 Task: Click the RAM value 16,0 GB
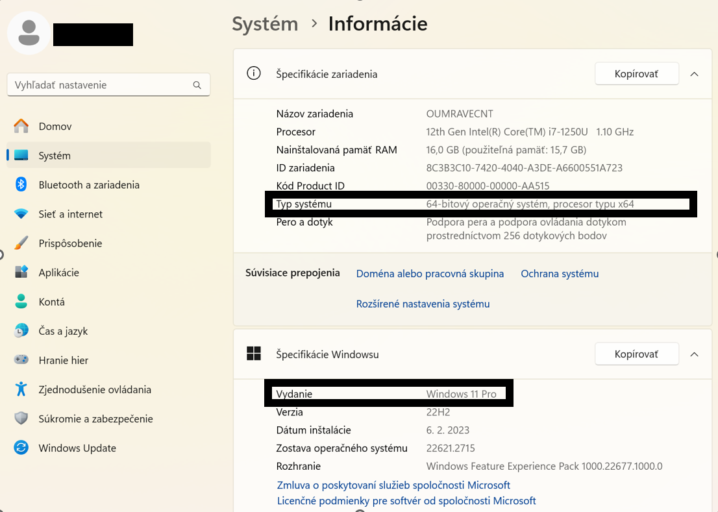506,150
